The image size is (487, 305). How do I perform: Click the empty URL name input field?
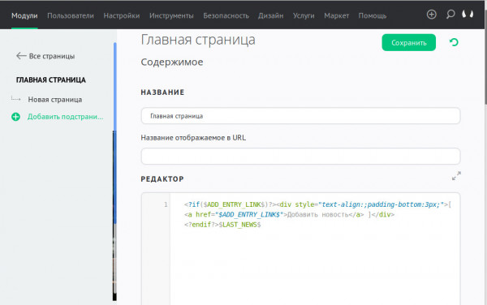[300, 156]
